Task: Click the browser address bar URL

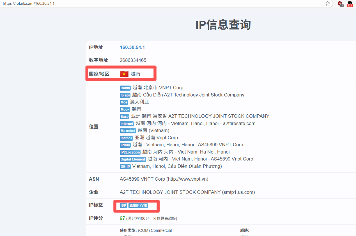Action: click(x=29, y=4)
